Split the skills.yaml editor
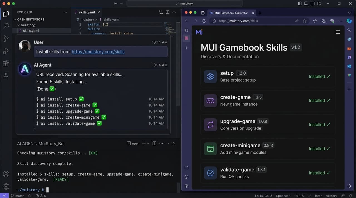This screenshot has width=356, height=198. click(168, 12)
